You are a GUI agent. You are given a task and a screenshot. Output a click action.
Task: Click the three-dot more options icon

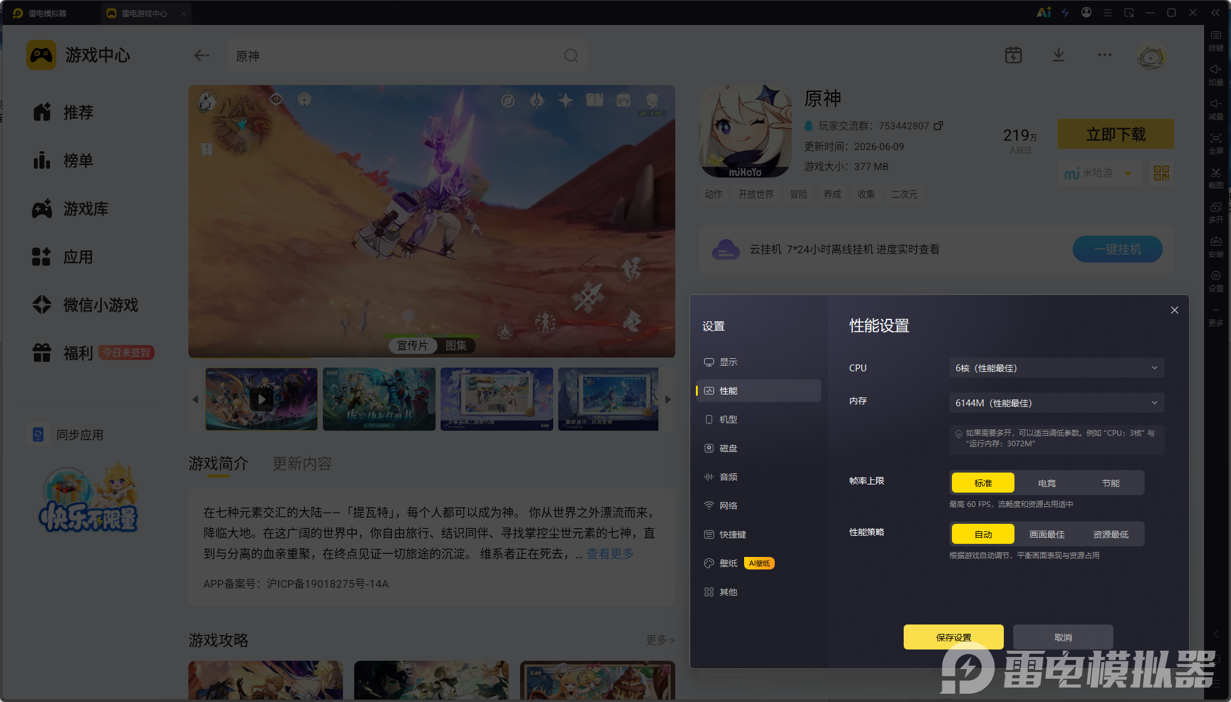[1105, 55]
